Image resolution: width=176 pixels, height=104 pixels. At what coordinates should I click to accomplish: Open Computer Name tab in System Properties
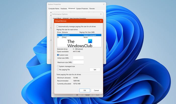[x=54, y=8]
